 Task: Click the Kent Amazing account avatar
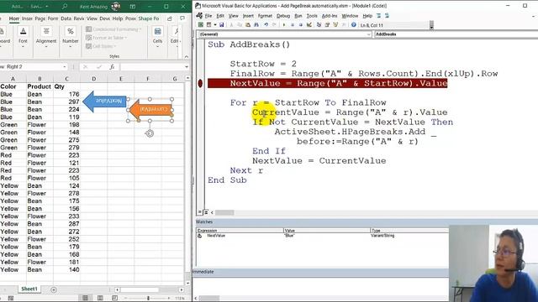coord(116,7)
